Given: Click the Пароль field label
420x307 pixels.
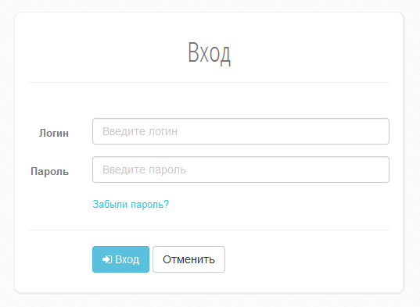Looking at the screenshot, I should click(50, 171).
